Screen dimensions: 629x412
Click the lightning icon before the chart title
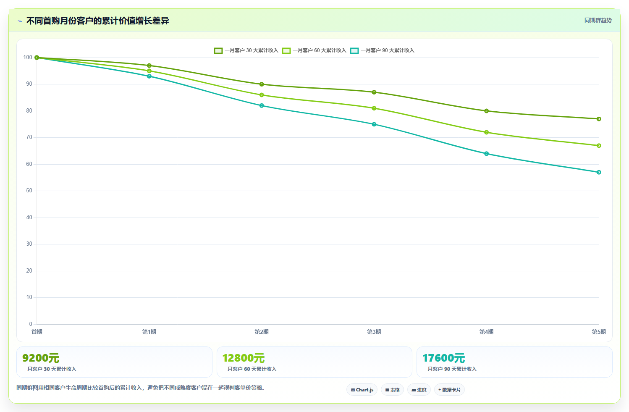point(20,21)
